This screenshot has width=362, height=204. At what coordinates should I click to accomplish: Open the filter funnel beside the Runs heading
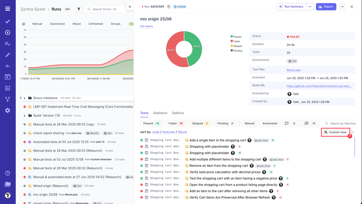click(79, 9)
